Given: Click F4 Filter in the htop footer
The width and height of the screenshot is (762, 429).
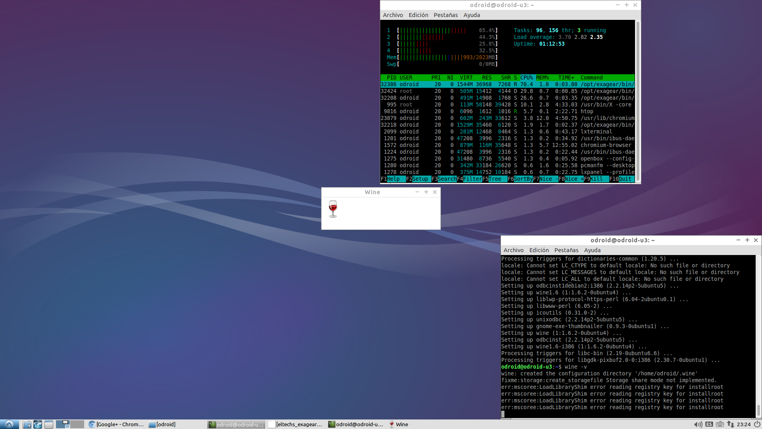Looking at the screenshot, I should coord(469,179).
